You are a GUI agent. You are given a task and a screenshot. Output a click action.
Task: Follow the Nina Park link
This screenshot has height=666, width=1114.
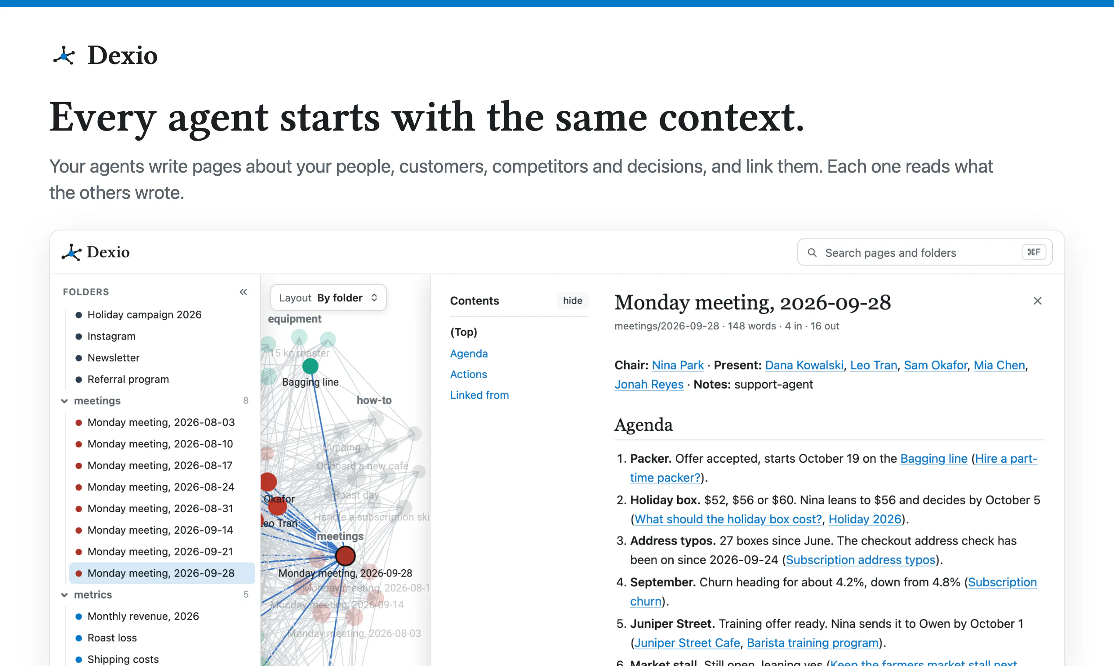(x=677, y=365)
